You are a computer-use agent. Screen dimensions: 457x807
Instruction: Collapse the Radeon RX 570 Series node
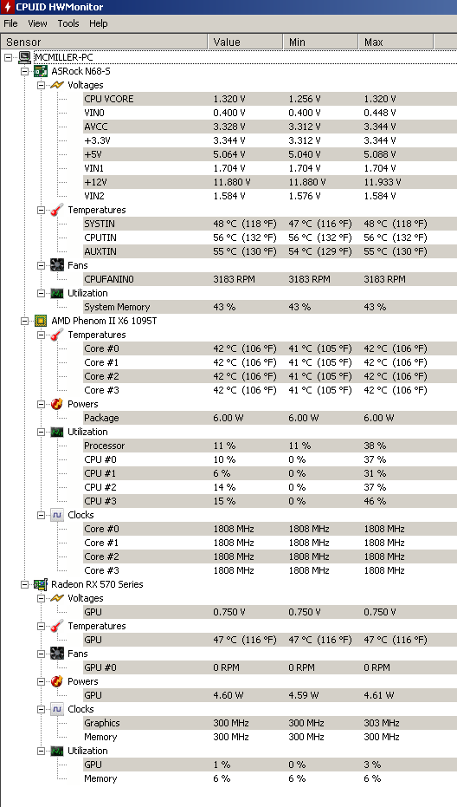[25, 584]
